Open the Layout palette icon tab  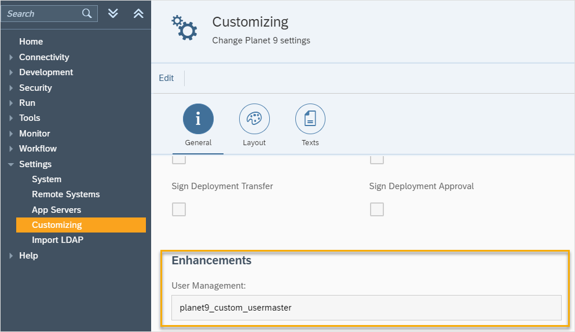point(254,119)
